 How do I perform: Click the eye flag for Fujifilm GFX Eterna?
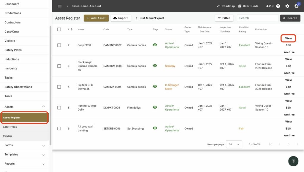(x=155, y=86)
